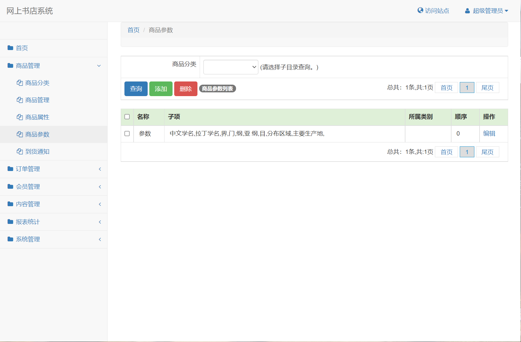Select the 商品分类 sidebar icon
Screen dimensions: 521x342
19,83
